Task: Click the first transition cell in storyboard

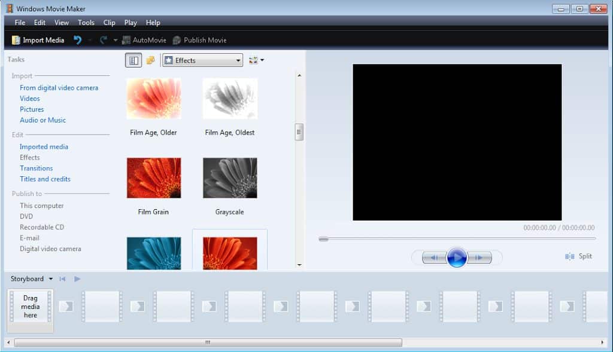Action: [x=66, y=307]
